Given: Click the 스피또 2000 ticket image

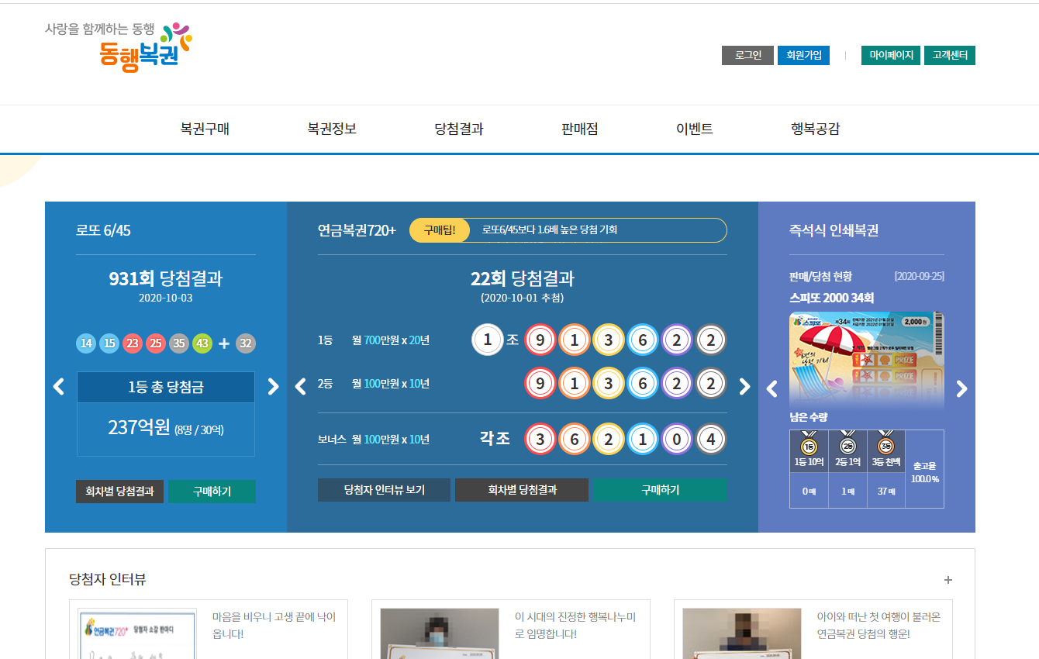Looking at the screenshot, I should click(867, 360).
